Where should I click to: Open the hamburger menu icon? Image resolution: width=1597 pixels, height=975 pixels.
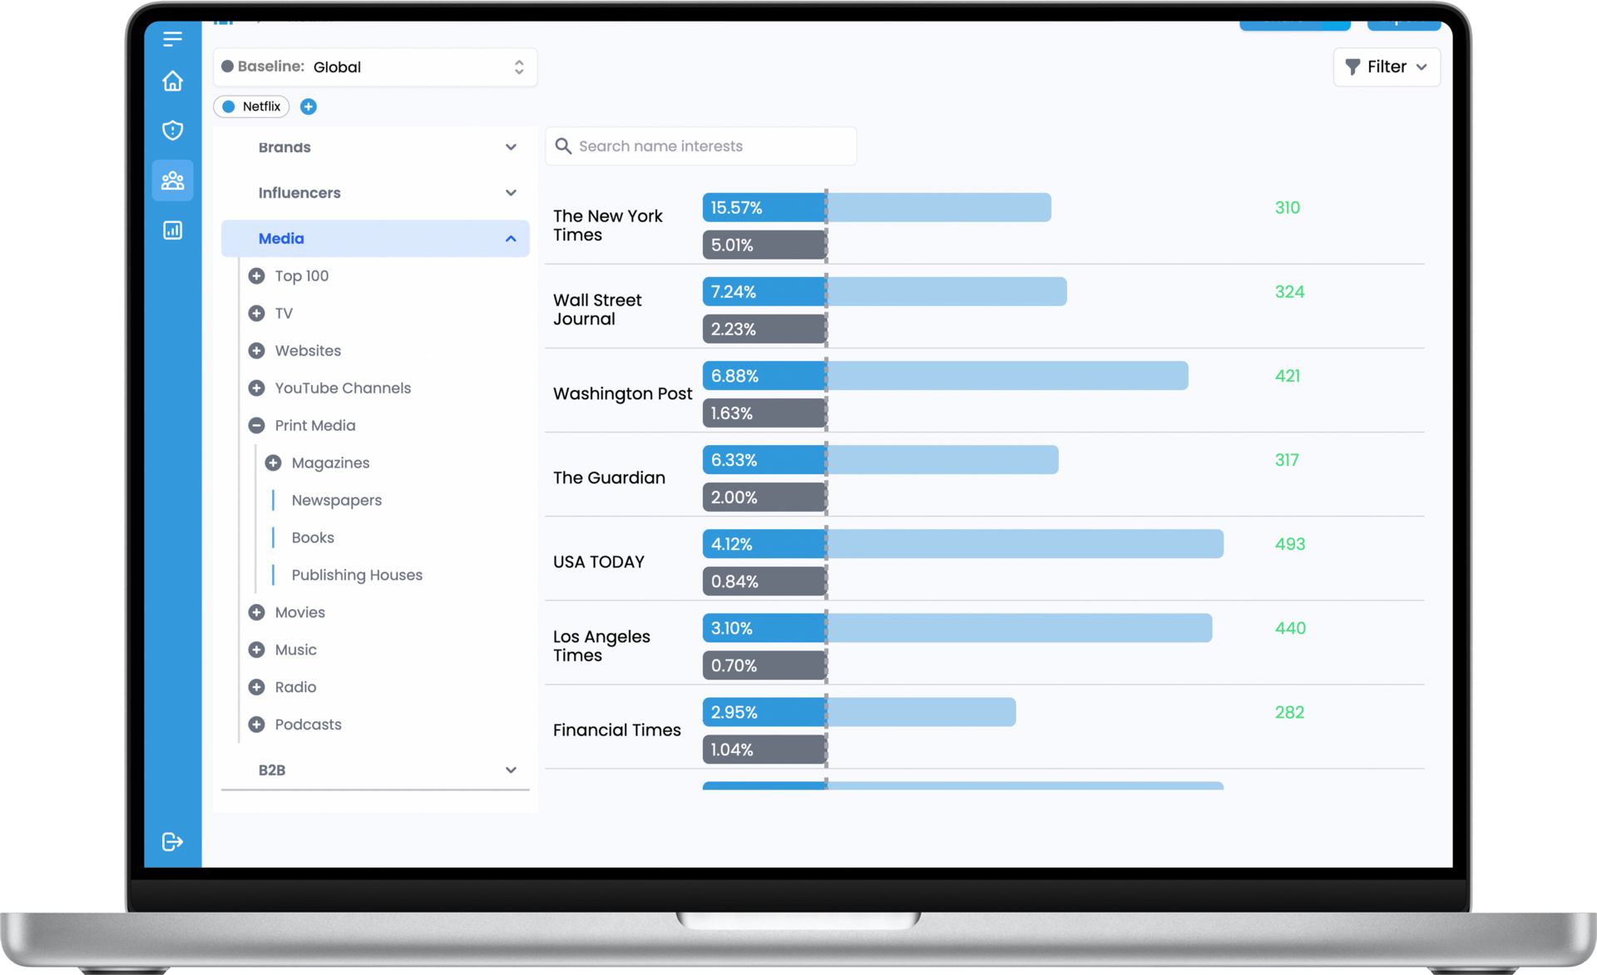[x=172, y=38]
